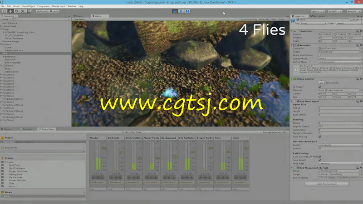Click the Master channel volume fader
The width and height of the screenshot is (363, 204).
pyautogui.click(x=104, y=148)
